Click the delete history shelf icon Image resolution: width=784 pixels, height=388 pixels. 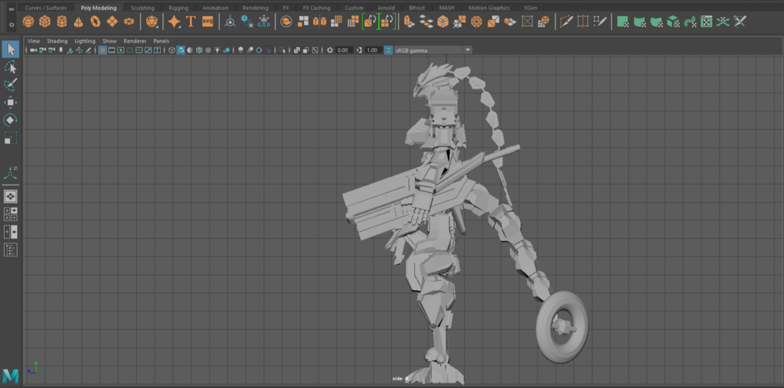pyautogui.click(x=247, y=21)
